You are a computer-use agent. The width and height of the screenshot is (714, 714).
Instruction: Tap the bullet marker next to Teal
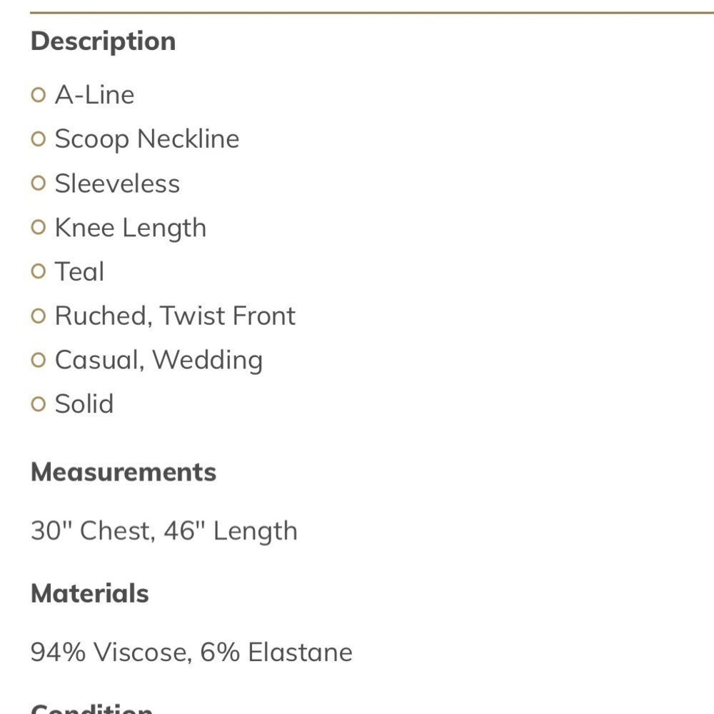[39, 272]
